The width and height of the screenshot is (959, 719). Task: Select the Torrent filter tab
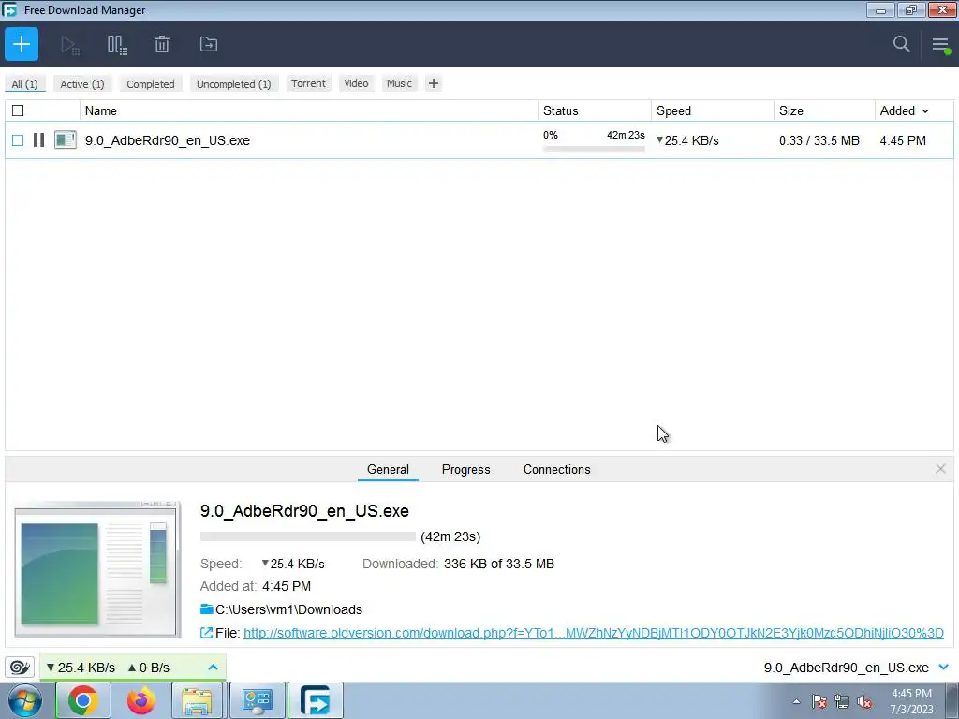[308, 83]
